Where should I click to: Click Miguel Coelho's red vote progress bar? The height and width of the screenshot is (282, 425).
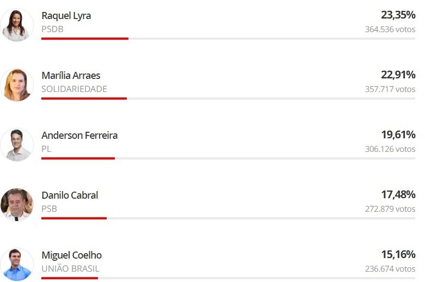(70, 278)
